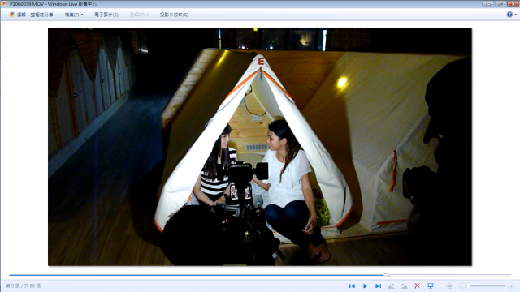Rotate the image counterclockwise
Screen dimensions: 520x292
click(392, 286)
